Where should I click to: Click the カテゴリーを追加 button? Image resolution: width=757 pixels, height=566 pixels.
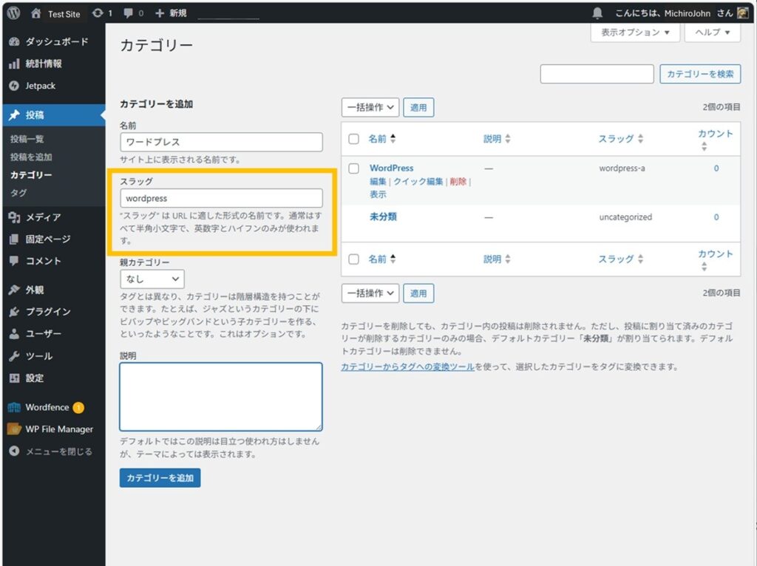click(160, 478)
